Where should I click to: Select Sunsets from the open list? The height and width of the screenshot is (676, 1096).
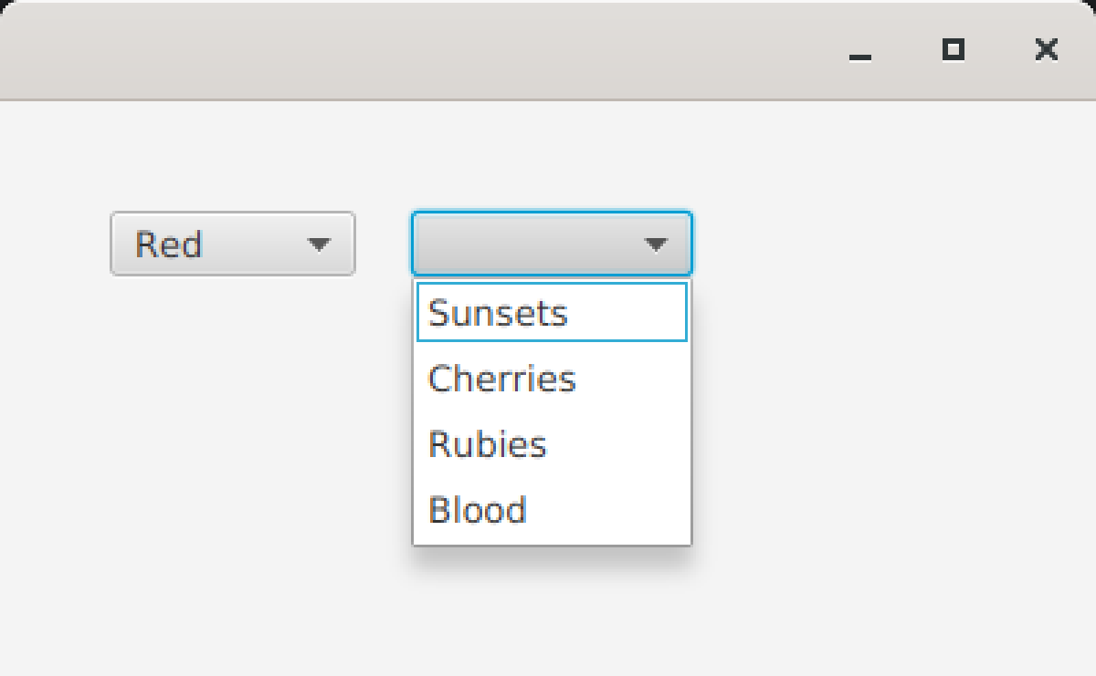pyautogui.click(x=552, y=313)
